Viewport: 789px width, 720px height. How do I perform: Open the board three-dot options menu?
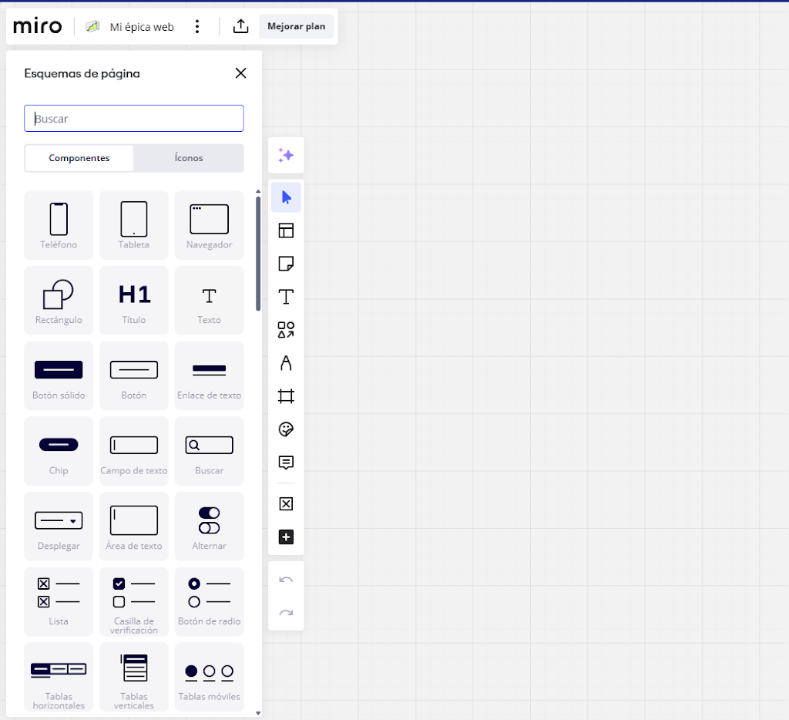point(197,26)
